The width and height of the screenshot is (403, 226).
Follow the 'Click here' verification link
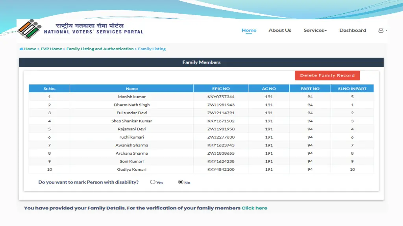click(x=254, y=208)
